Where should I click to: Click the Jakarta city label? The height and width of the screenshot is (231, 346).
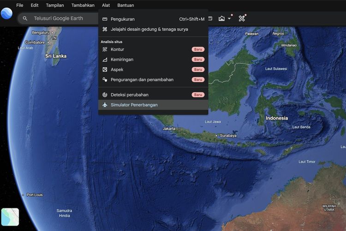[x=169, y=128]
